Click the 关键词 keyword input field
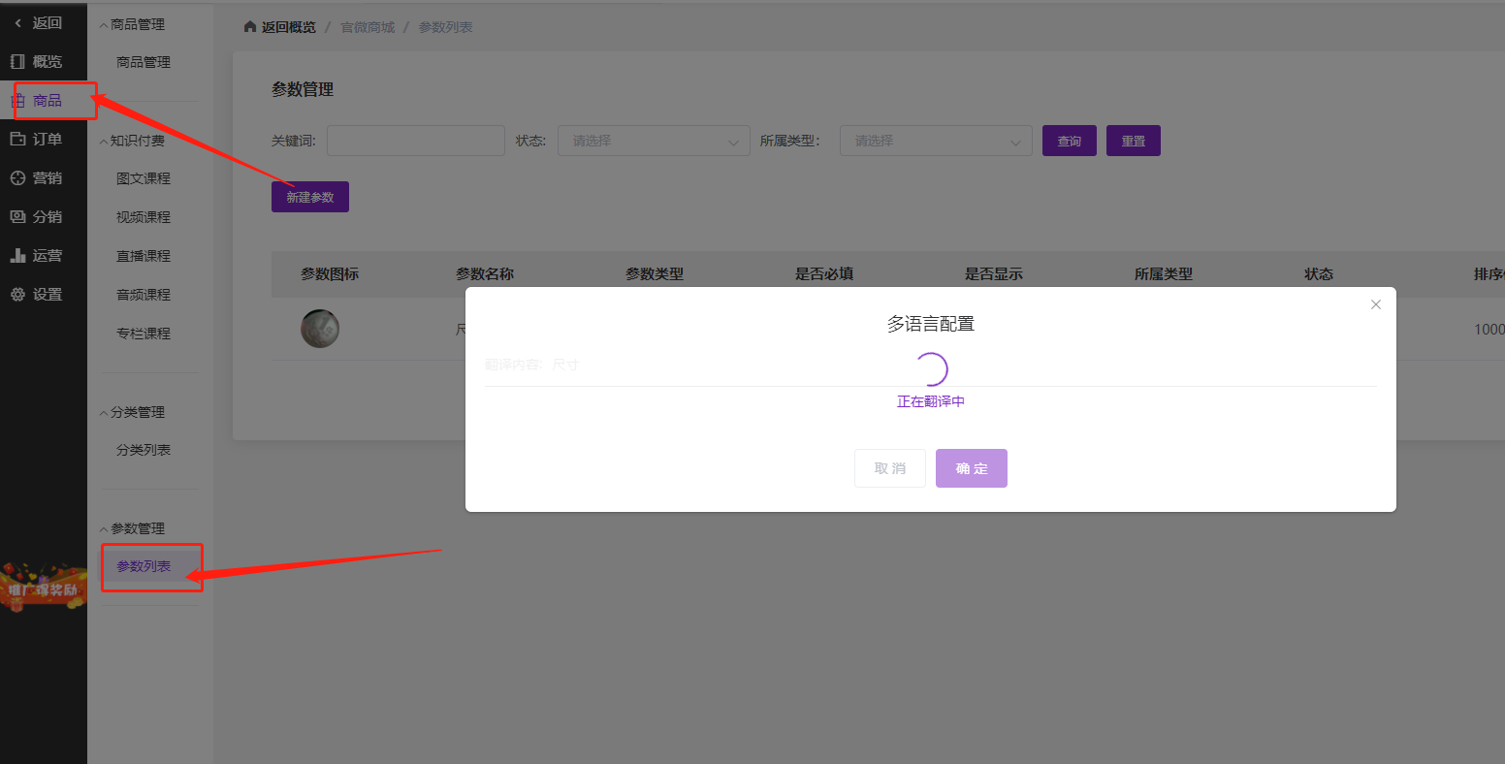The image size is (1505, 764). coord(416,141)
